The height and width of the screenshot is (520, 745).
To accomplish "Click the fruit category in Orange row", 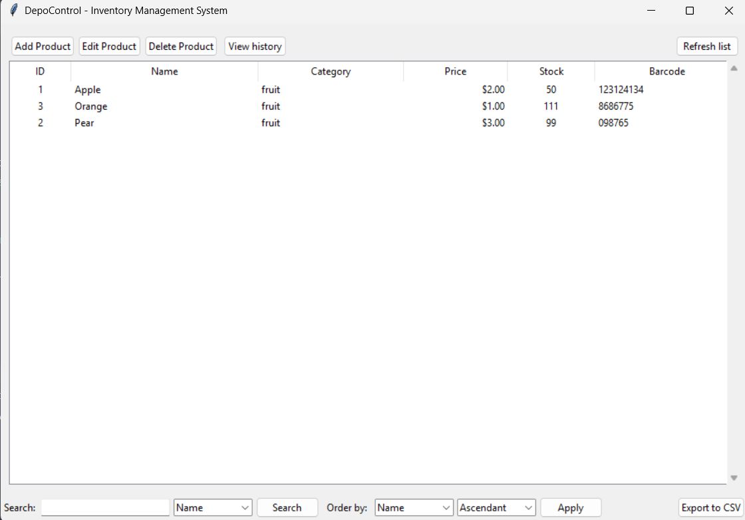I will [x=271, y=106].
